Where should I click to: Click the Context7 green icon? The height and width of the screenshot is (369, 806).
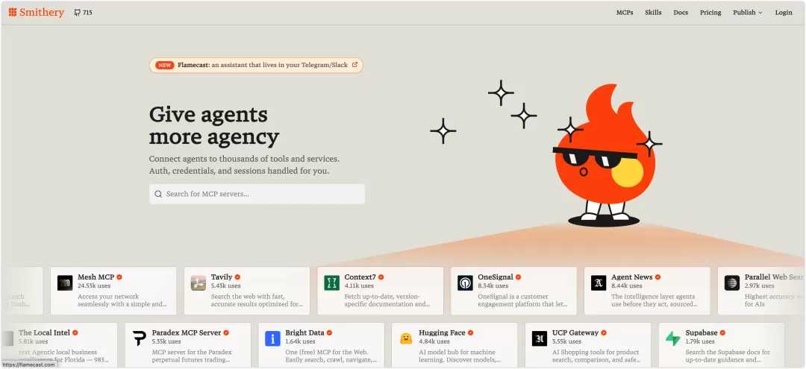(x=331, y=283)
